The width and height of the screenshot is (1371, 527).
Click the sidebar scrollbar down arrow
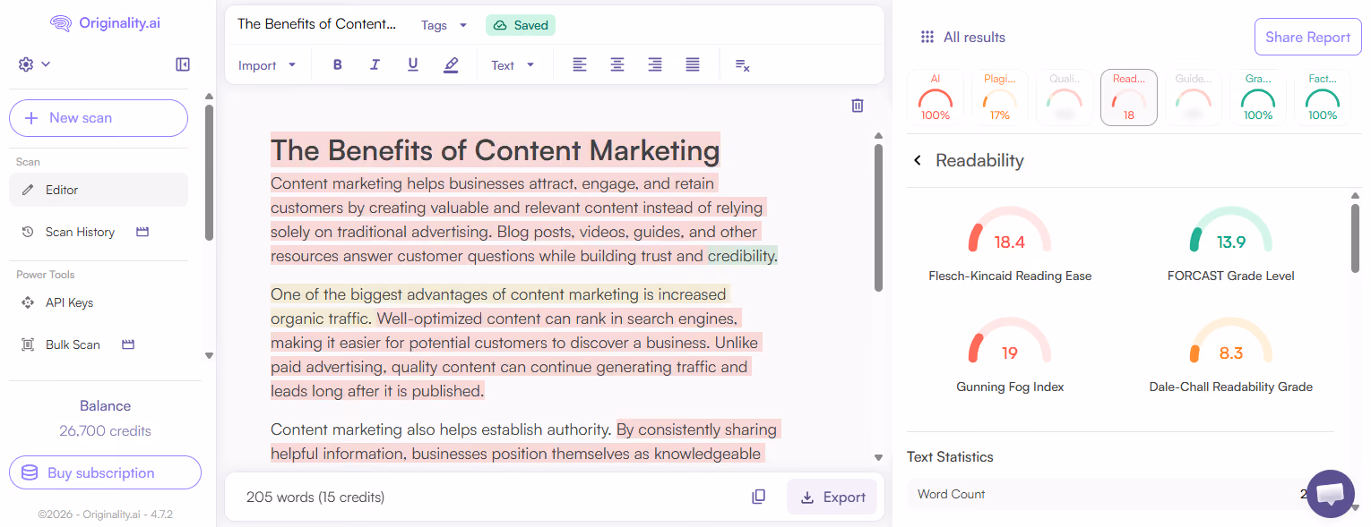pyautogui.click(x=209, y=355)
